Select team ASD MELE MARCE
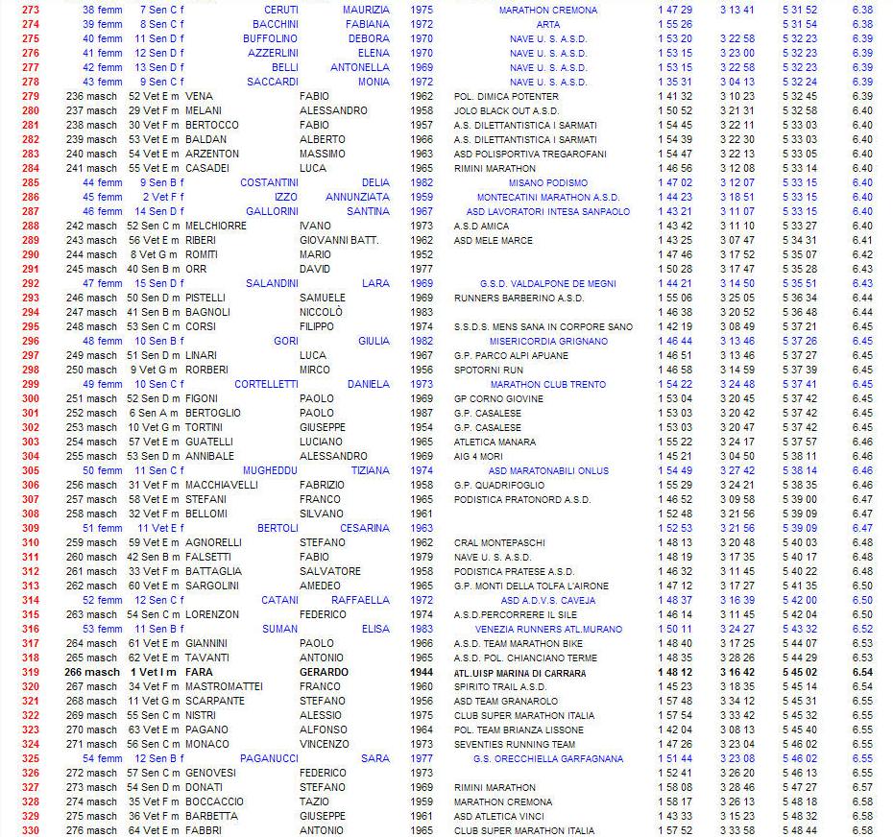The width and height of the screenshot is (893, 837). point(494,241)
